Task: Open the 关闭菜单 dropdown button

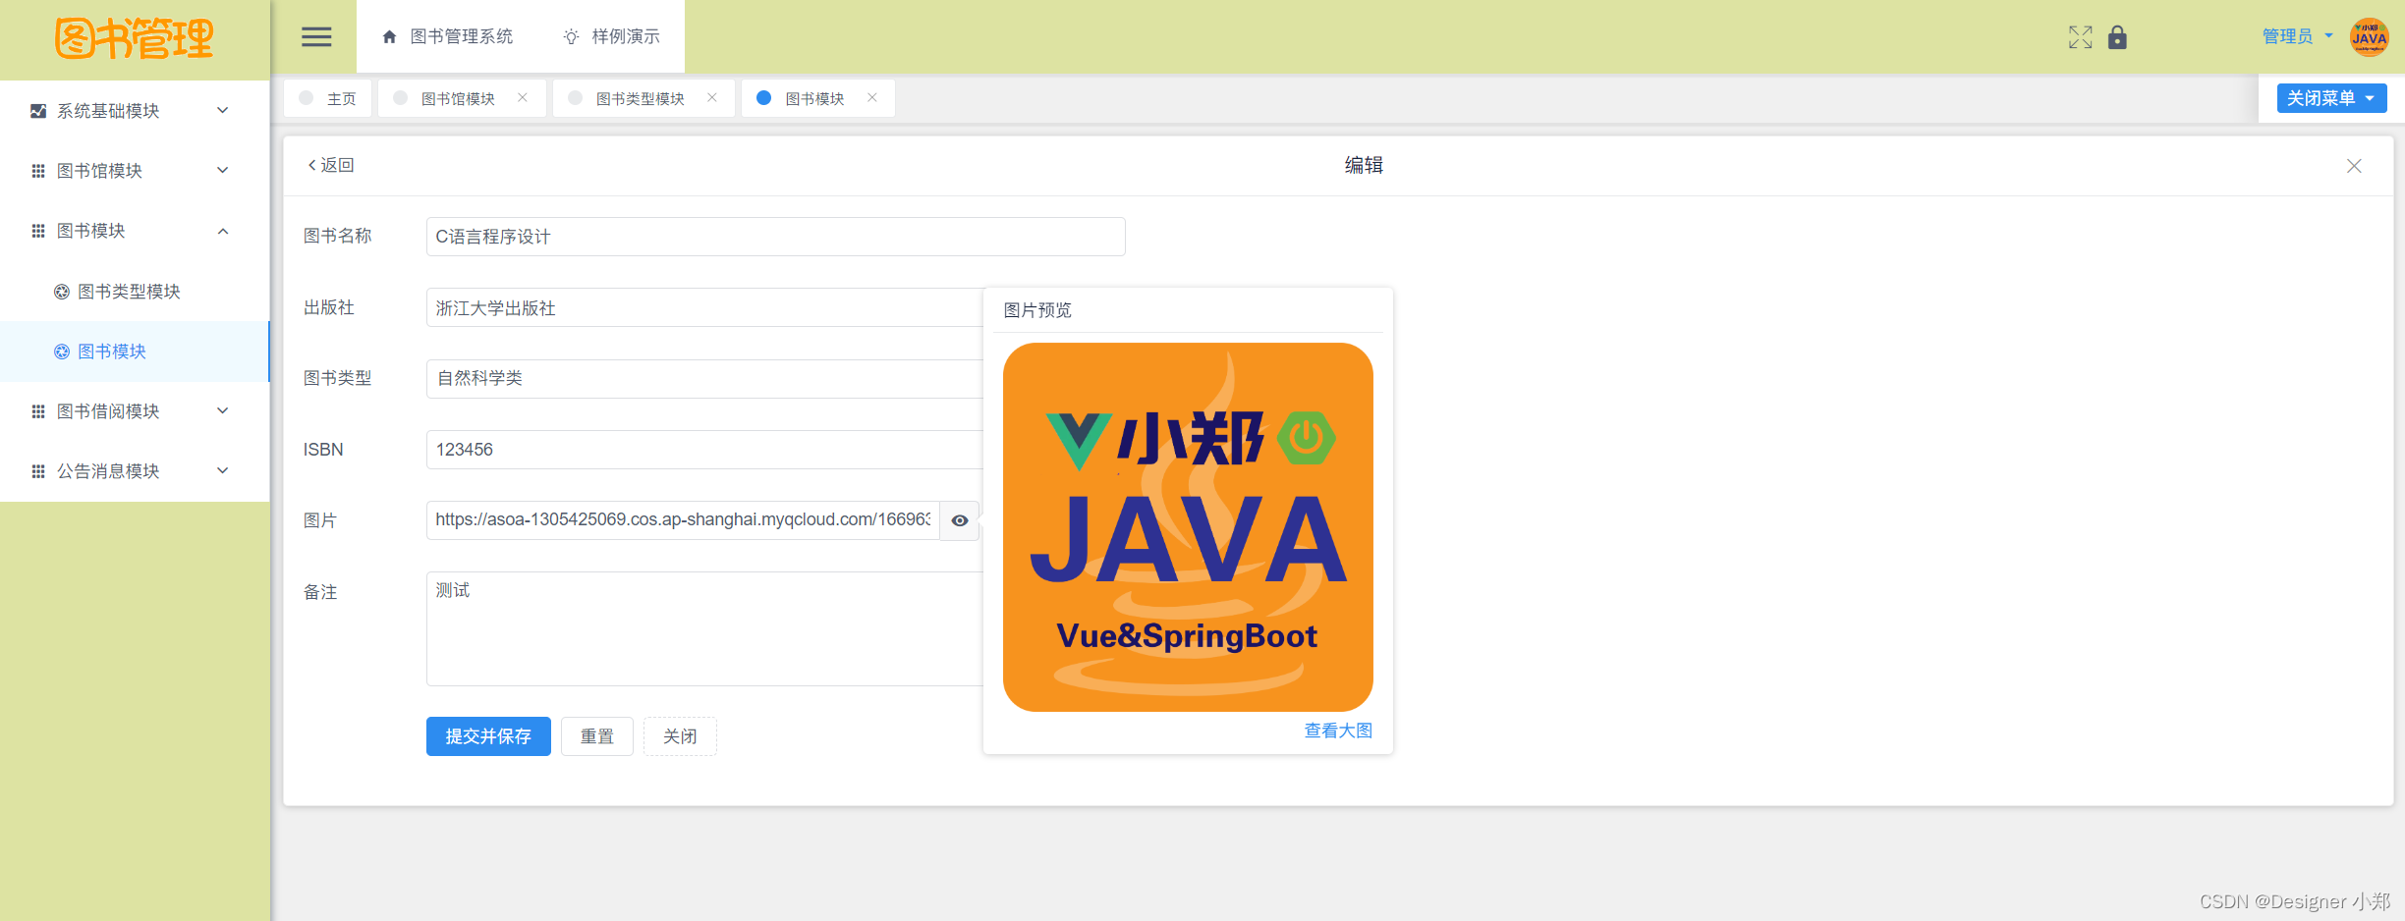Action: pyautogui.click(x=2331, y=98)
